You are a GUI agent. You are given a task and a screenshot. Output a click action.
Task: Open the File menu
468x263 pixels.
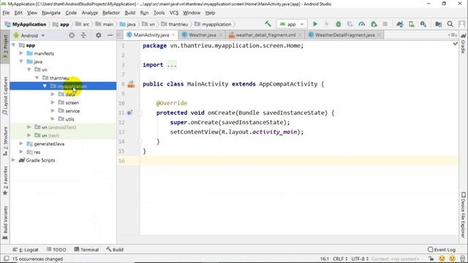tap(6, 13)
